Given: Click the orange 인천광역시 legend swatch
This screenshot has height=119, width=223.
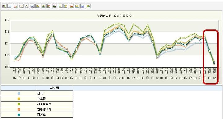Looking at the screenshot, I should 19,109.
